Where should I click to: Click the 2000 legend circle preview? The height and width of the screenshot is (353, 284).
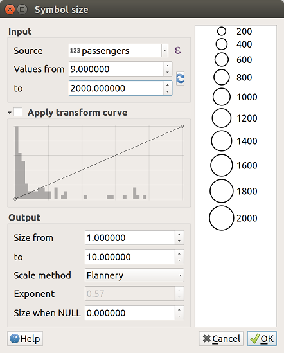coord(222,218)
